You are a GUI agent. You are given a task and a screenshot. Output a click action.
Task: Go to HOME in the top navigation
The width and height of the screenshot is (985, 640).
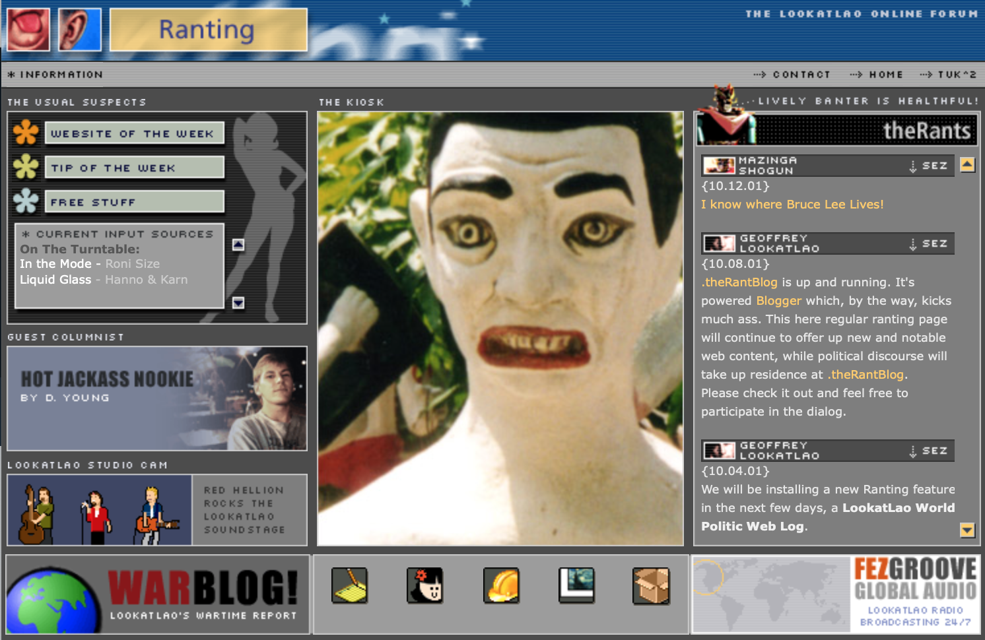[885, 75]
